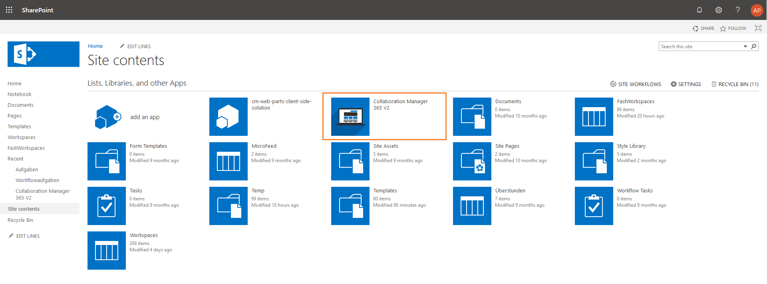Open the Style Library tile icon
The width and height of the screenshot is (767, 284).
coord(594,161)
